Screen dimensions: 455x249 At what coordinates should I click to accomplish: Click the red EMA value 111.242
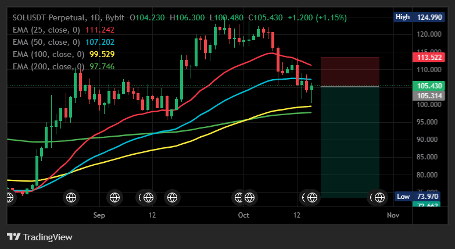(x=100, y=30)
